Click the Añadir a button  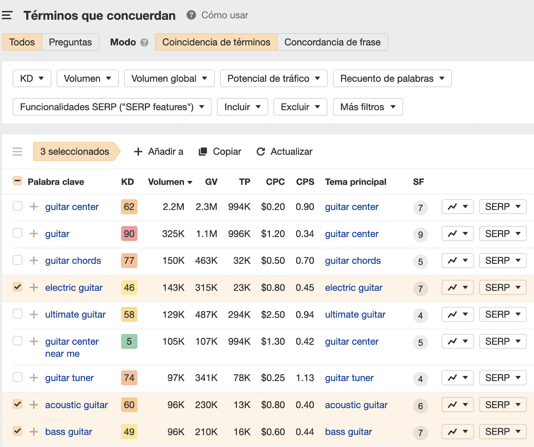click(x=159, y=152)
